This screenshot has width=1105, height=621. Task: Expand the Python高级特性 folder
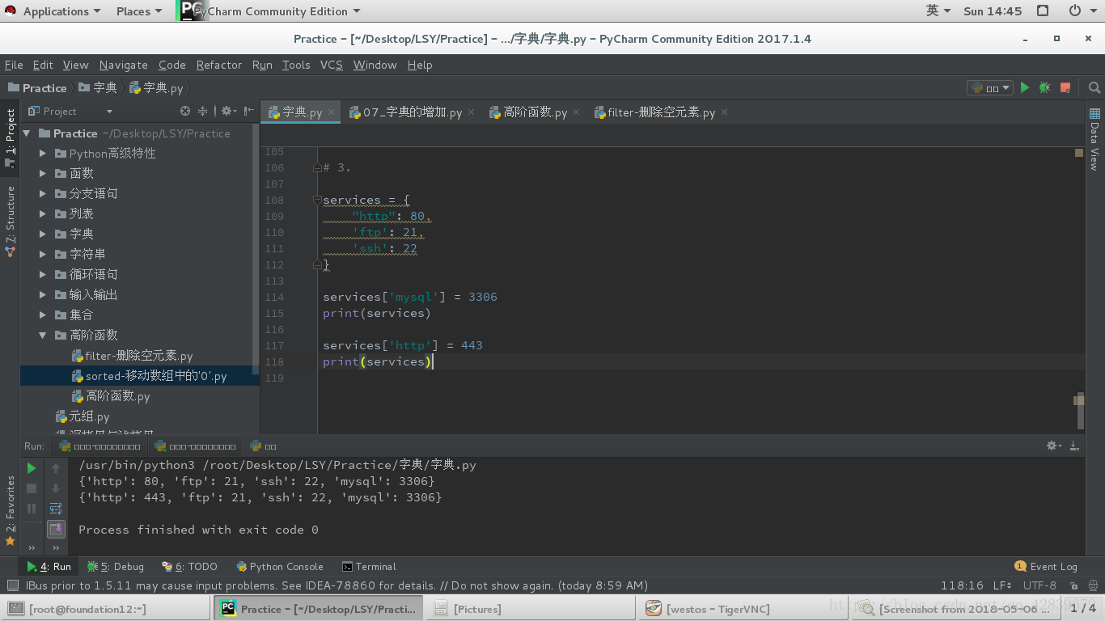pyautogui.click(x=43, y=154)
